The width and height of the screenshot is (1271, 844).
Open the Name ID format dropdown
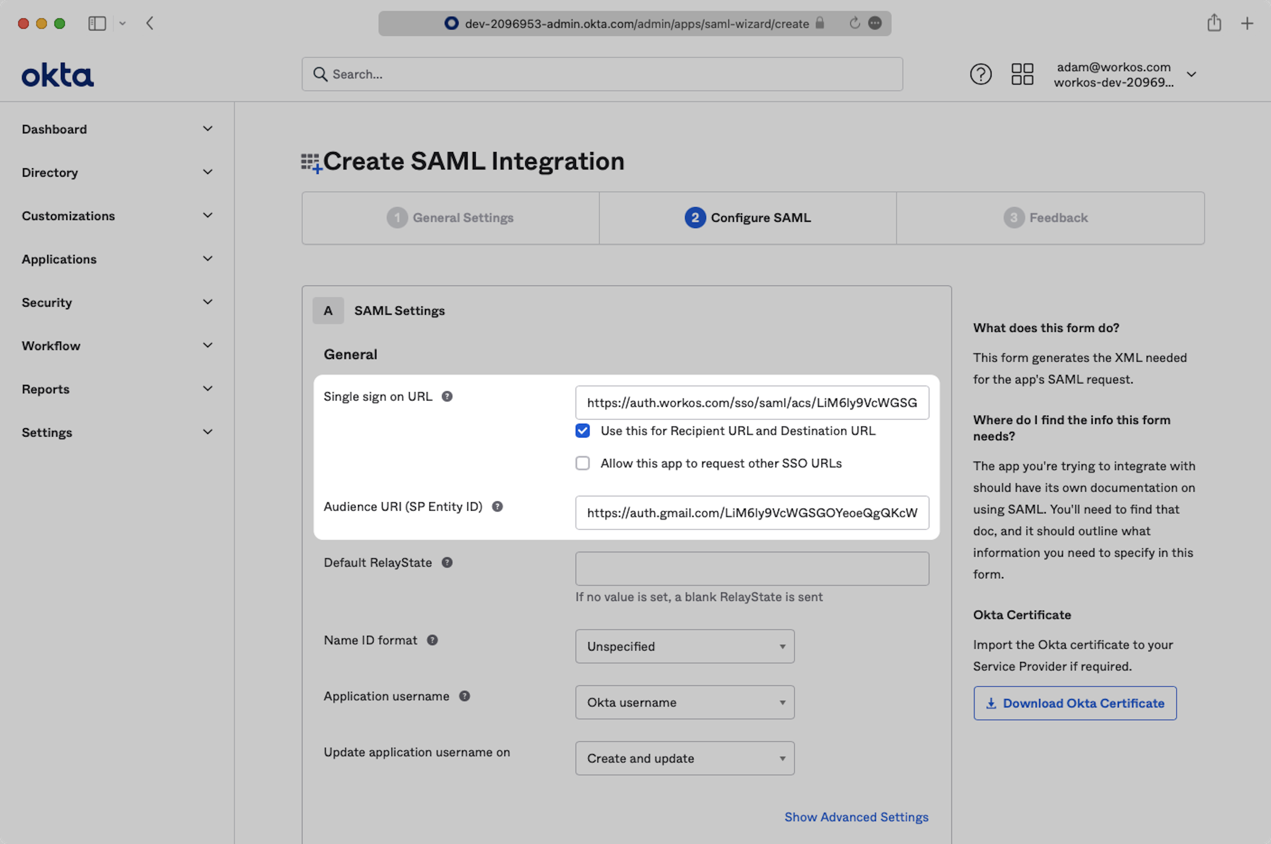pyautogui.click(x=684, y=647)
